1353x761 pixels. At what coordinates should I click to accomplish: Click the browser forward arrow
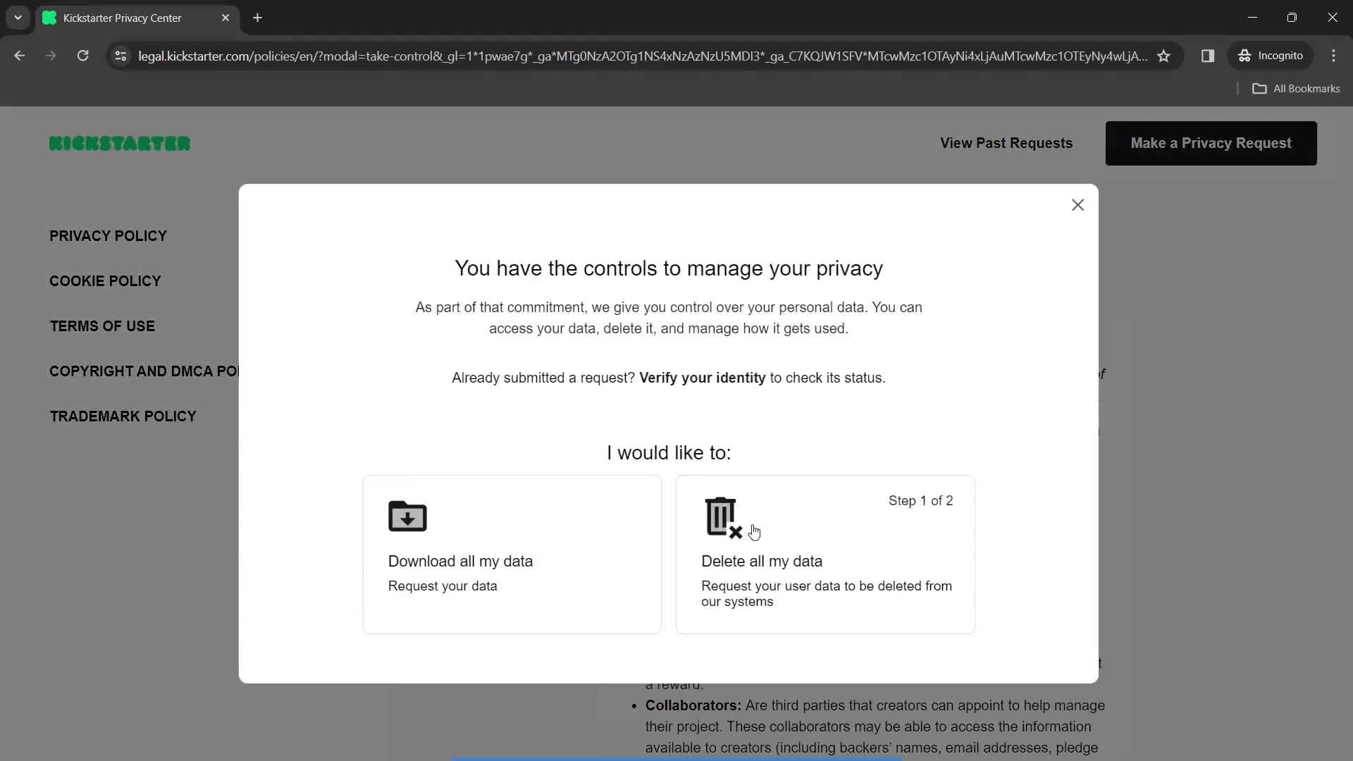[x=51, y=56]
